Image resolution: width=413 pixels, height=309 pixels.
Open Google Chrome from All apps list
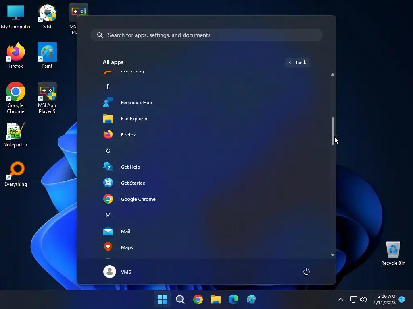pyautogui.click(x=206, y=199)
